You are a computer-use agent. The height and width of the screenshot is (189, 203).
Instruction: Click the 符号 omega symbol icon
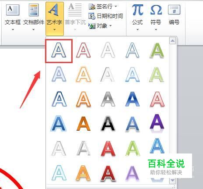tap(156, 10)
